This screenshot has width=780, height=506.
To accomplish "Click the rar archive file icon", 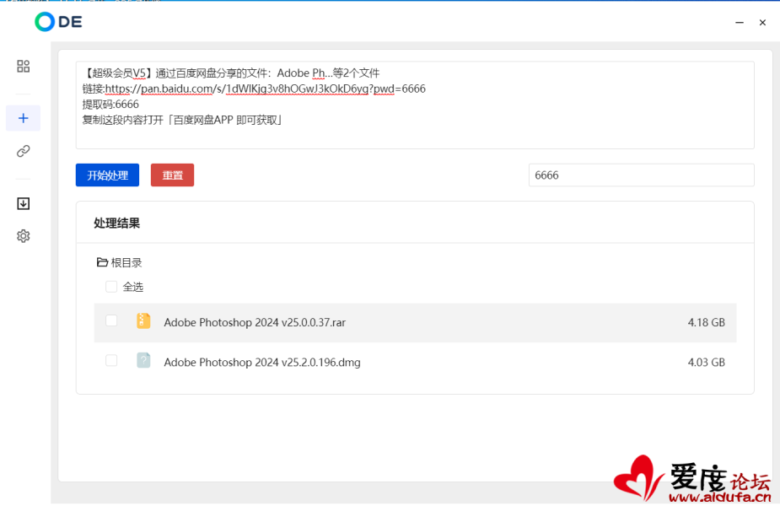I will pyautogui.click(x=143, y=321).
